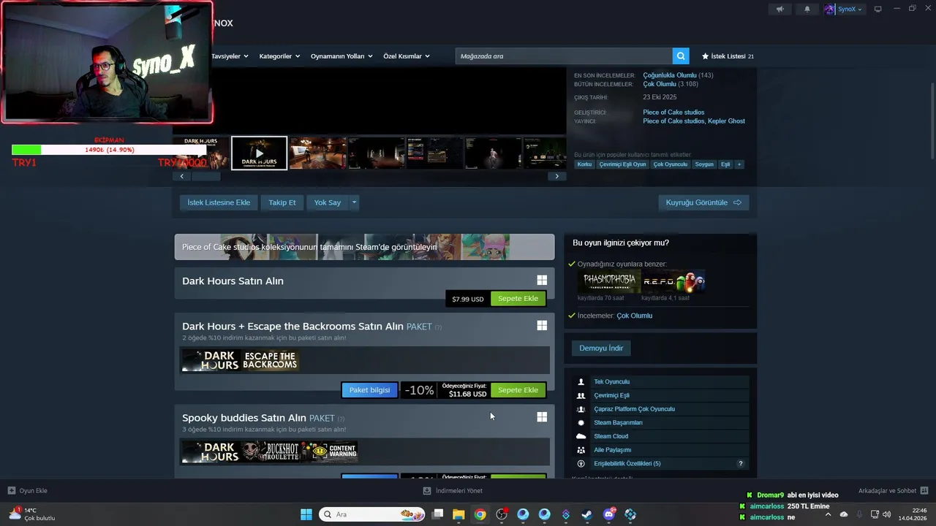936x526 pixels.
Task: Click the İndirmeleri Yönet download icon
Action: (x=427, y=491)
